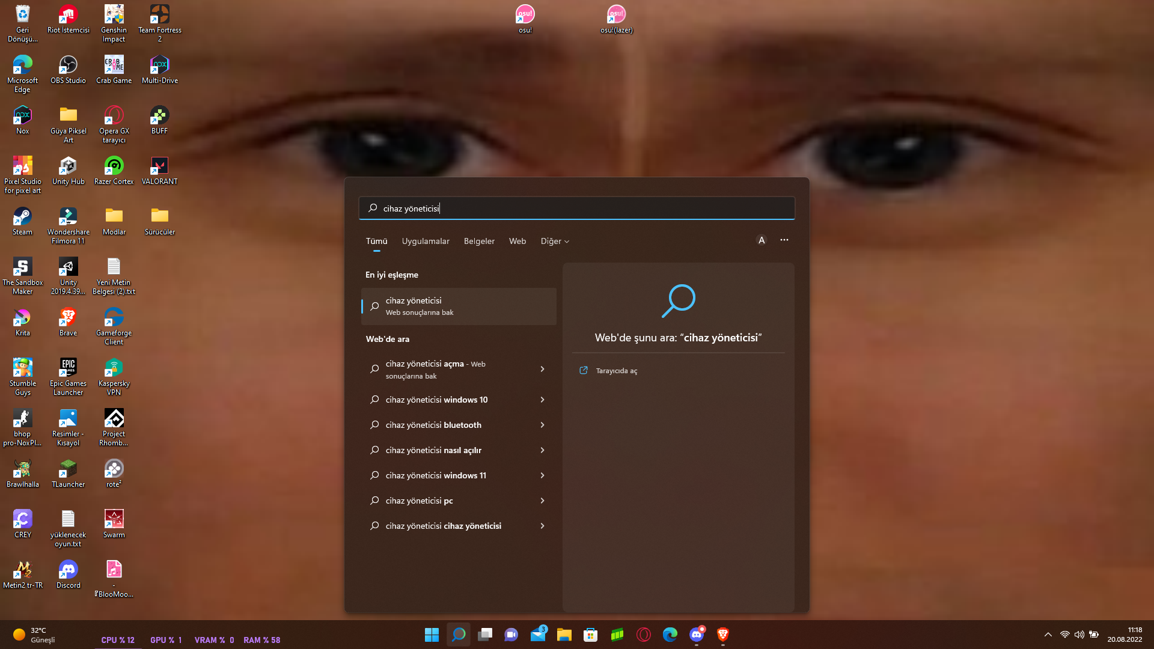Show hidden system tray icons
This screenshot has height=649, width=1154.
tap(1048, 635)
